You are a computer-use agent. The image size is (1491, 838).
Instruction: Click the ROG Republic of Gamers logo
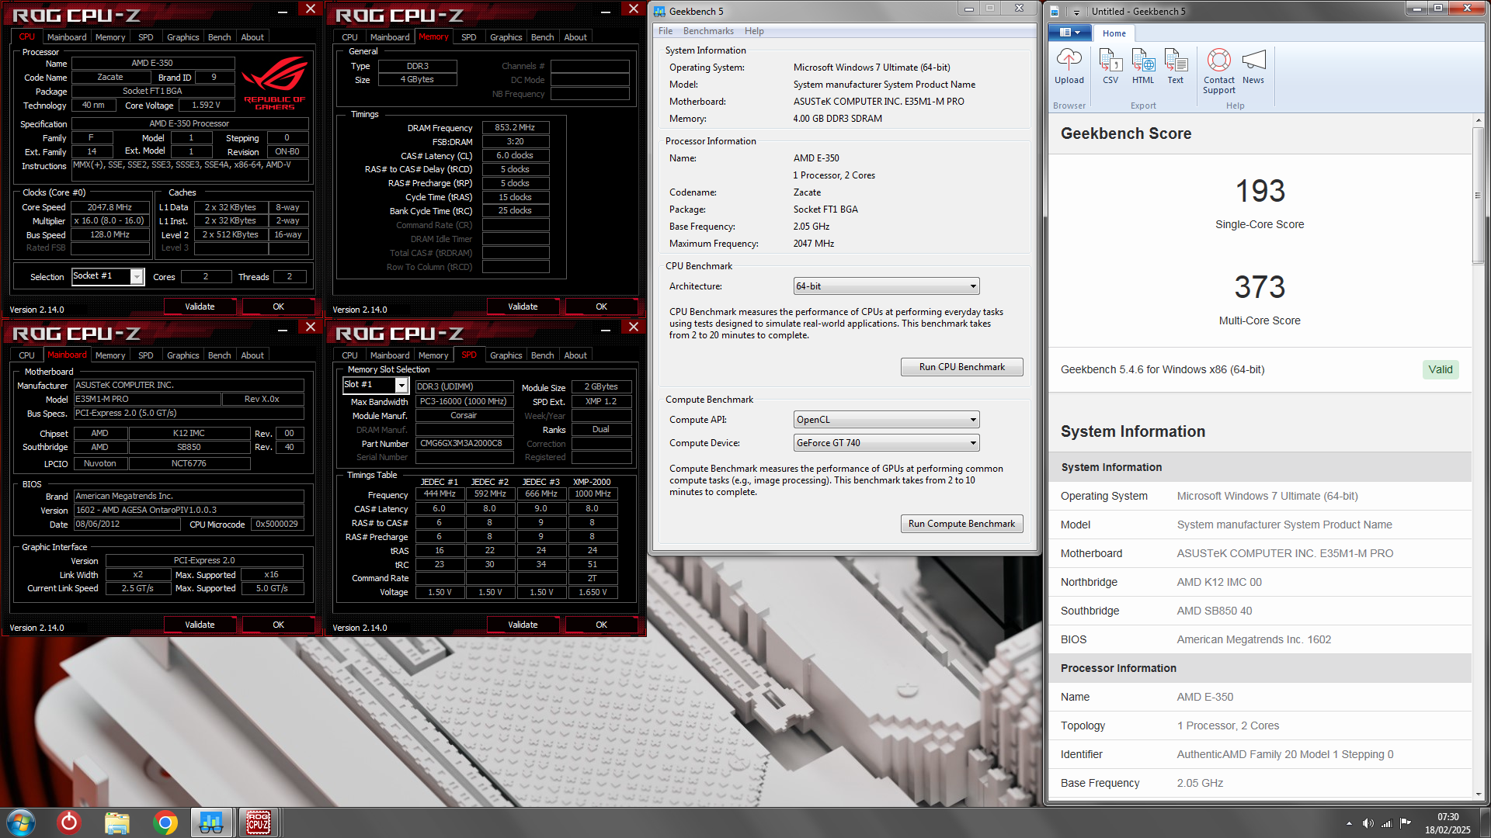(275, 83)
